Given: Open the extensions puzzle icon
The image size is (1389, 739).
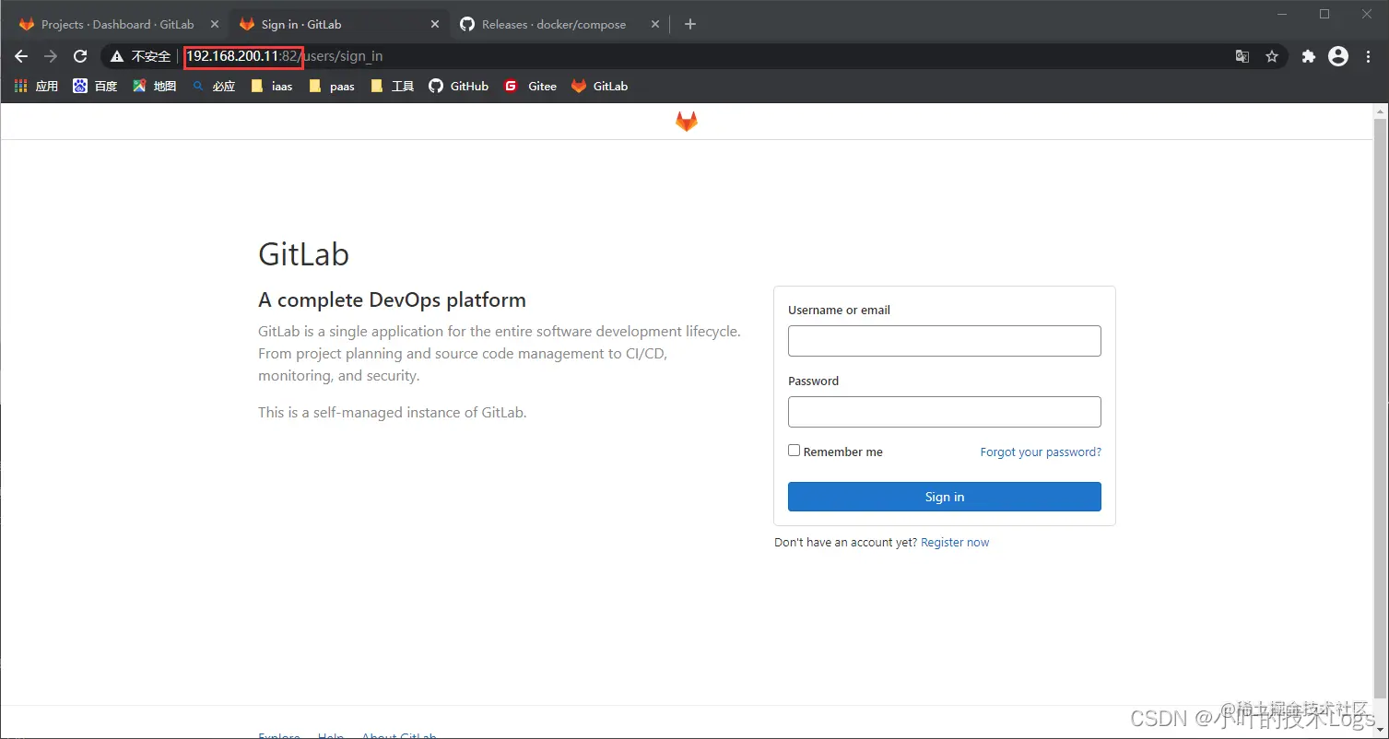Looking at the screenshot, I should [1309, 56].
